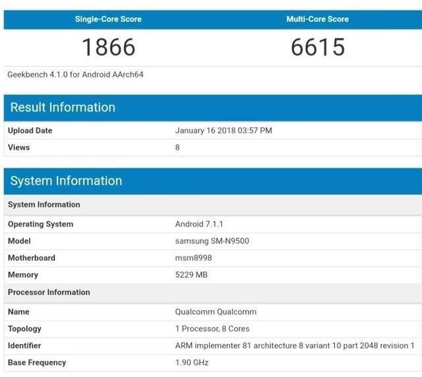This screenshot has width=422, height=377.
Task: Click the blue System Information banner
Action: click(66, 181)
